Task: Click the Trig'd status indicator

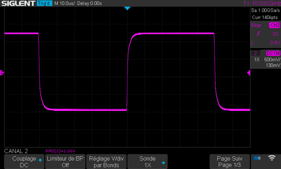Action: click(44, 3)
